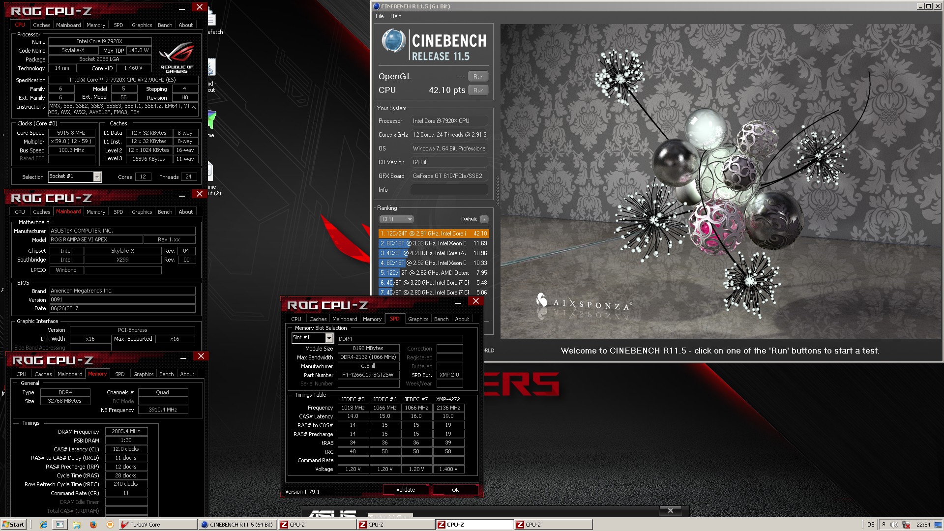Open the Windows Explorer folder icon in taskbar
The height and width of the screenshot is (531, 944).
[x=77, y=525]
